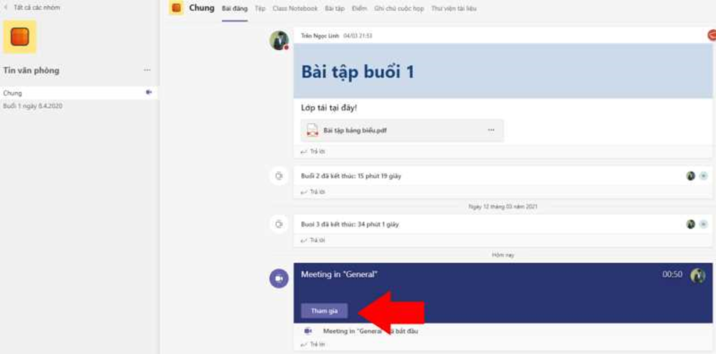Open the Buổi 1 ngày 8.4.2020 channel

33,106
